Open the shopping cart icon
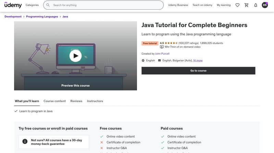The image size is (274, 153). point(246,5)
